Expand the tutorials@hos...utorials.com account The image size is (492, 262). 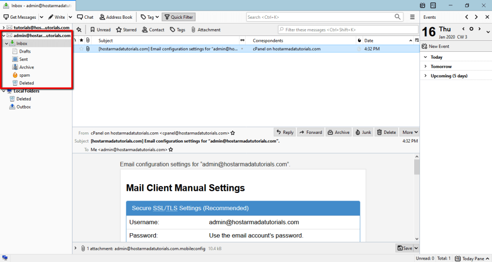pyautogui.click(x=4, y=27)
